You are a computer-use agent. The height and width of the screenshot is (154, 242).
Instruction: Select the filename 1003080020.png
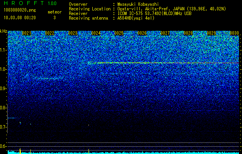[x=20, y=10]
